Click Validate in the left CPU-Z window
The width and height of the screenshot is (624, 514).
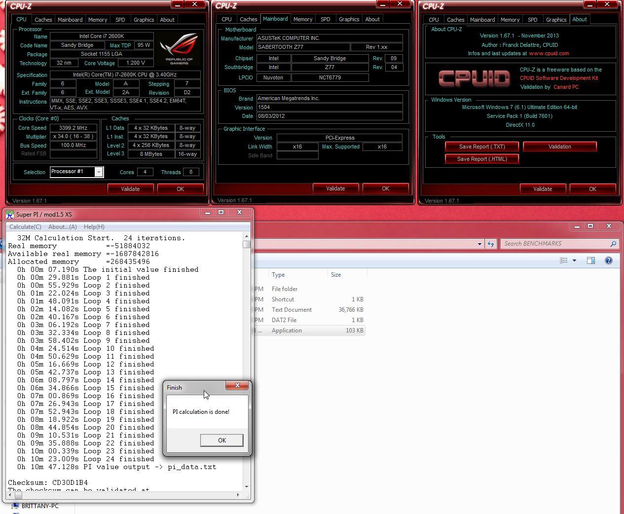coord(130,189)
